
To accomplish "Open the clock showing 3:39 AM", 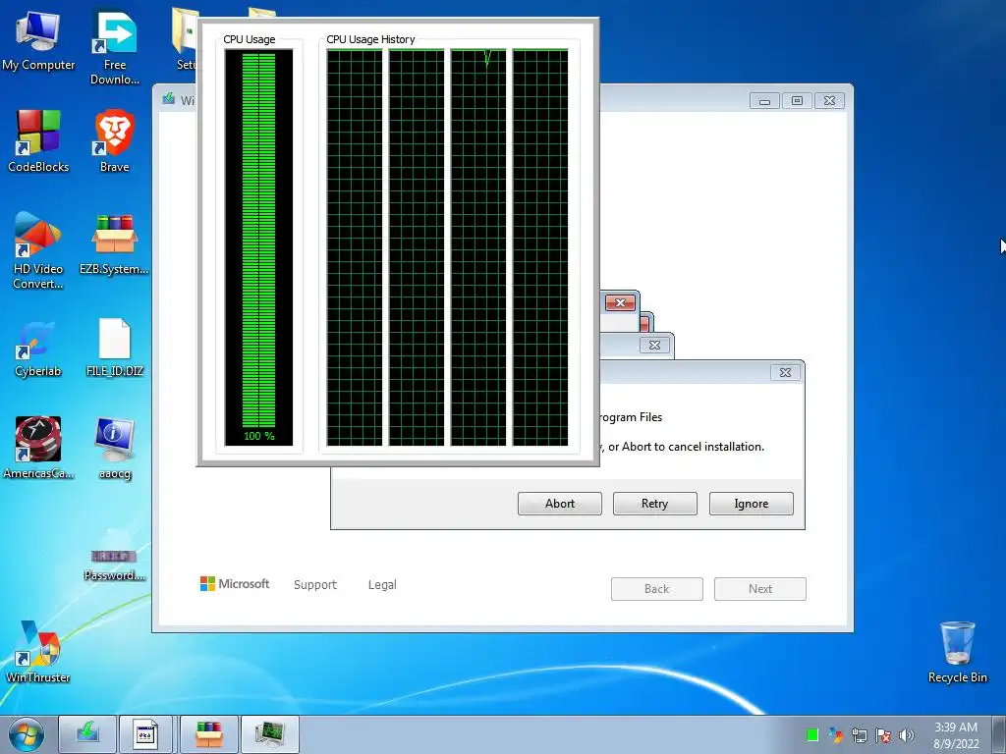I will click(956, 735).
